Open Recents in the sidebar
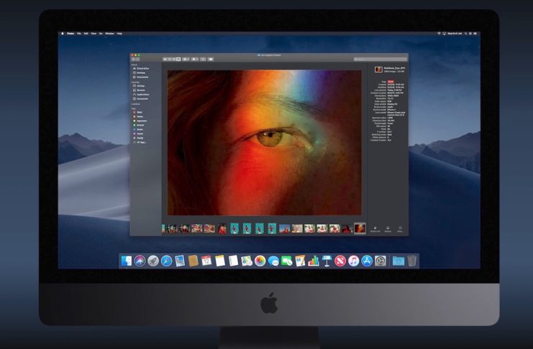 tap(139, 90)
